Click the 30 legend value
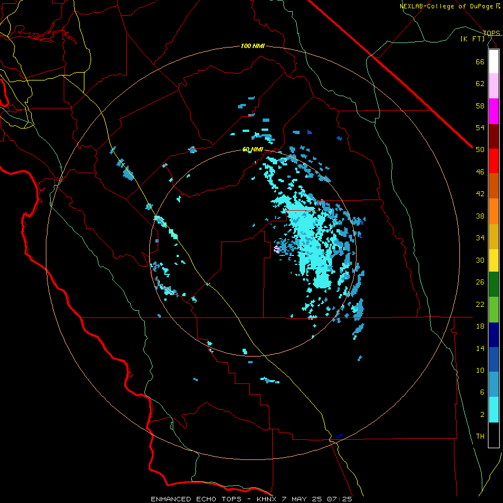The image size is (503, 503). pyautogui.click(x=480, y=260)
